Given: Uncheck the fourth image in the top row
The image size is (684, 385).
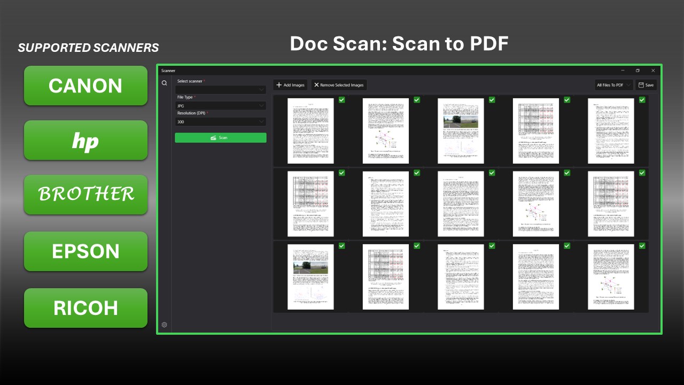Looking at the screenshot, I should click(x=567, y=100).
